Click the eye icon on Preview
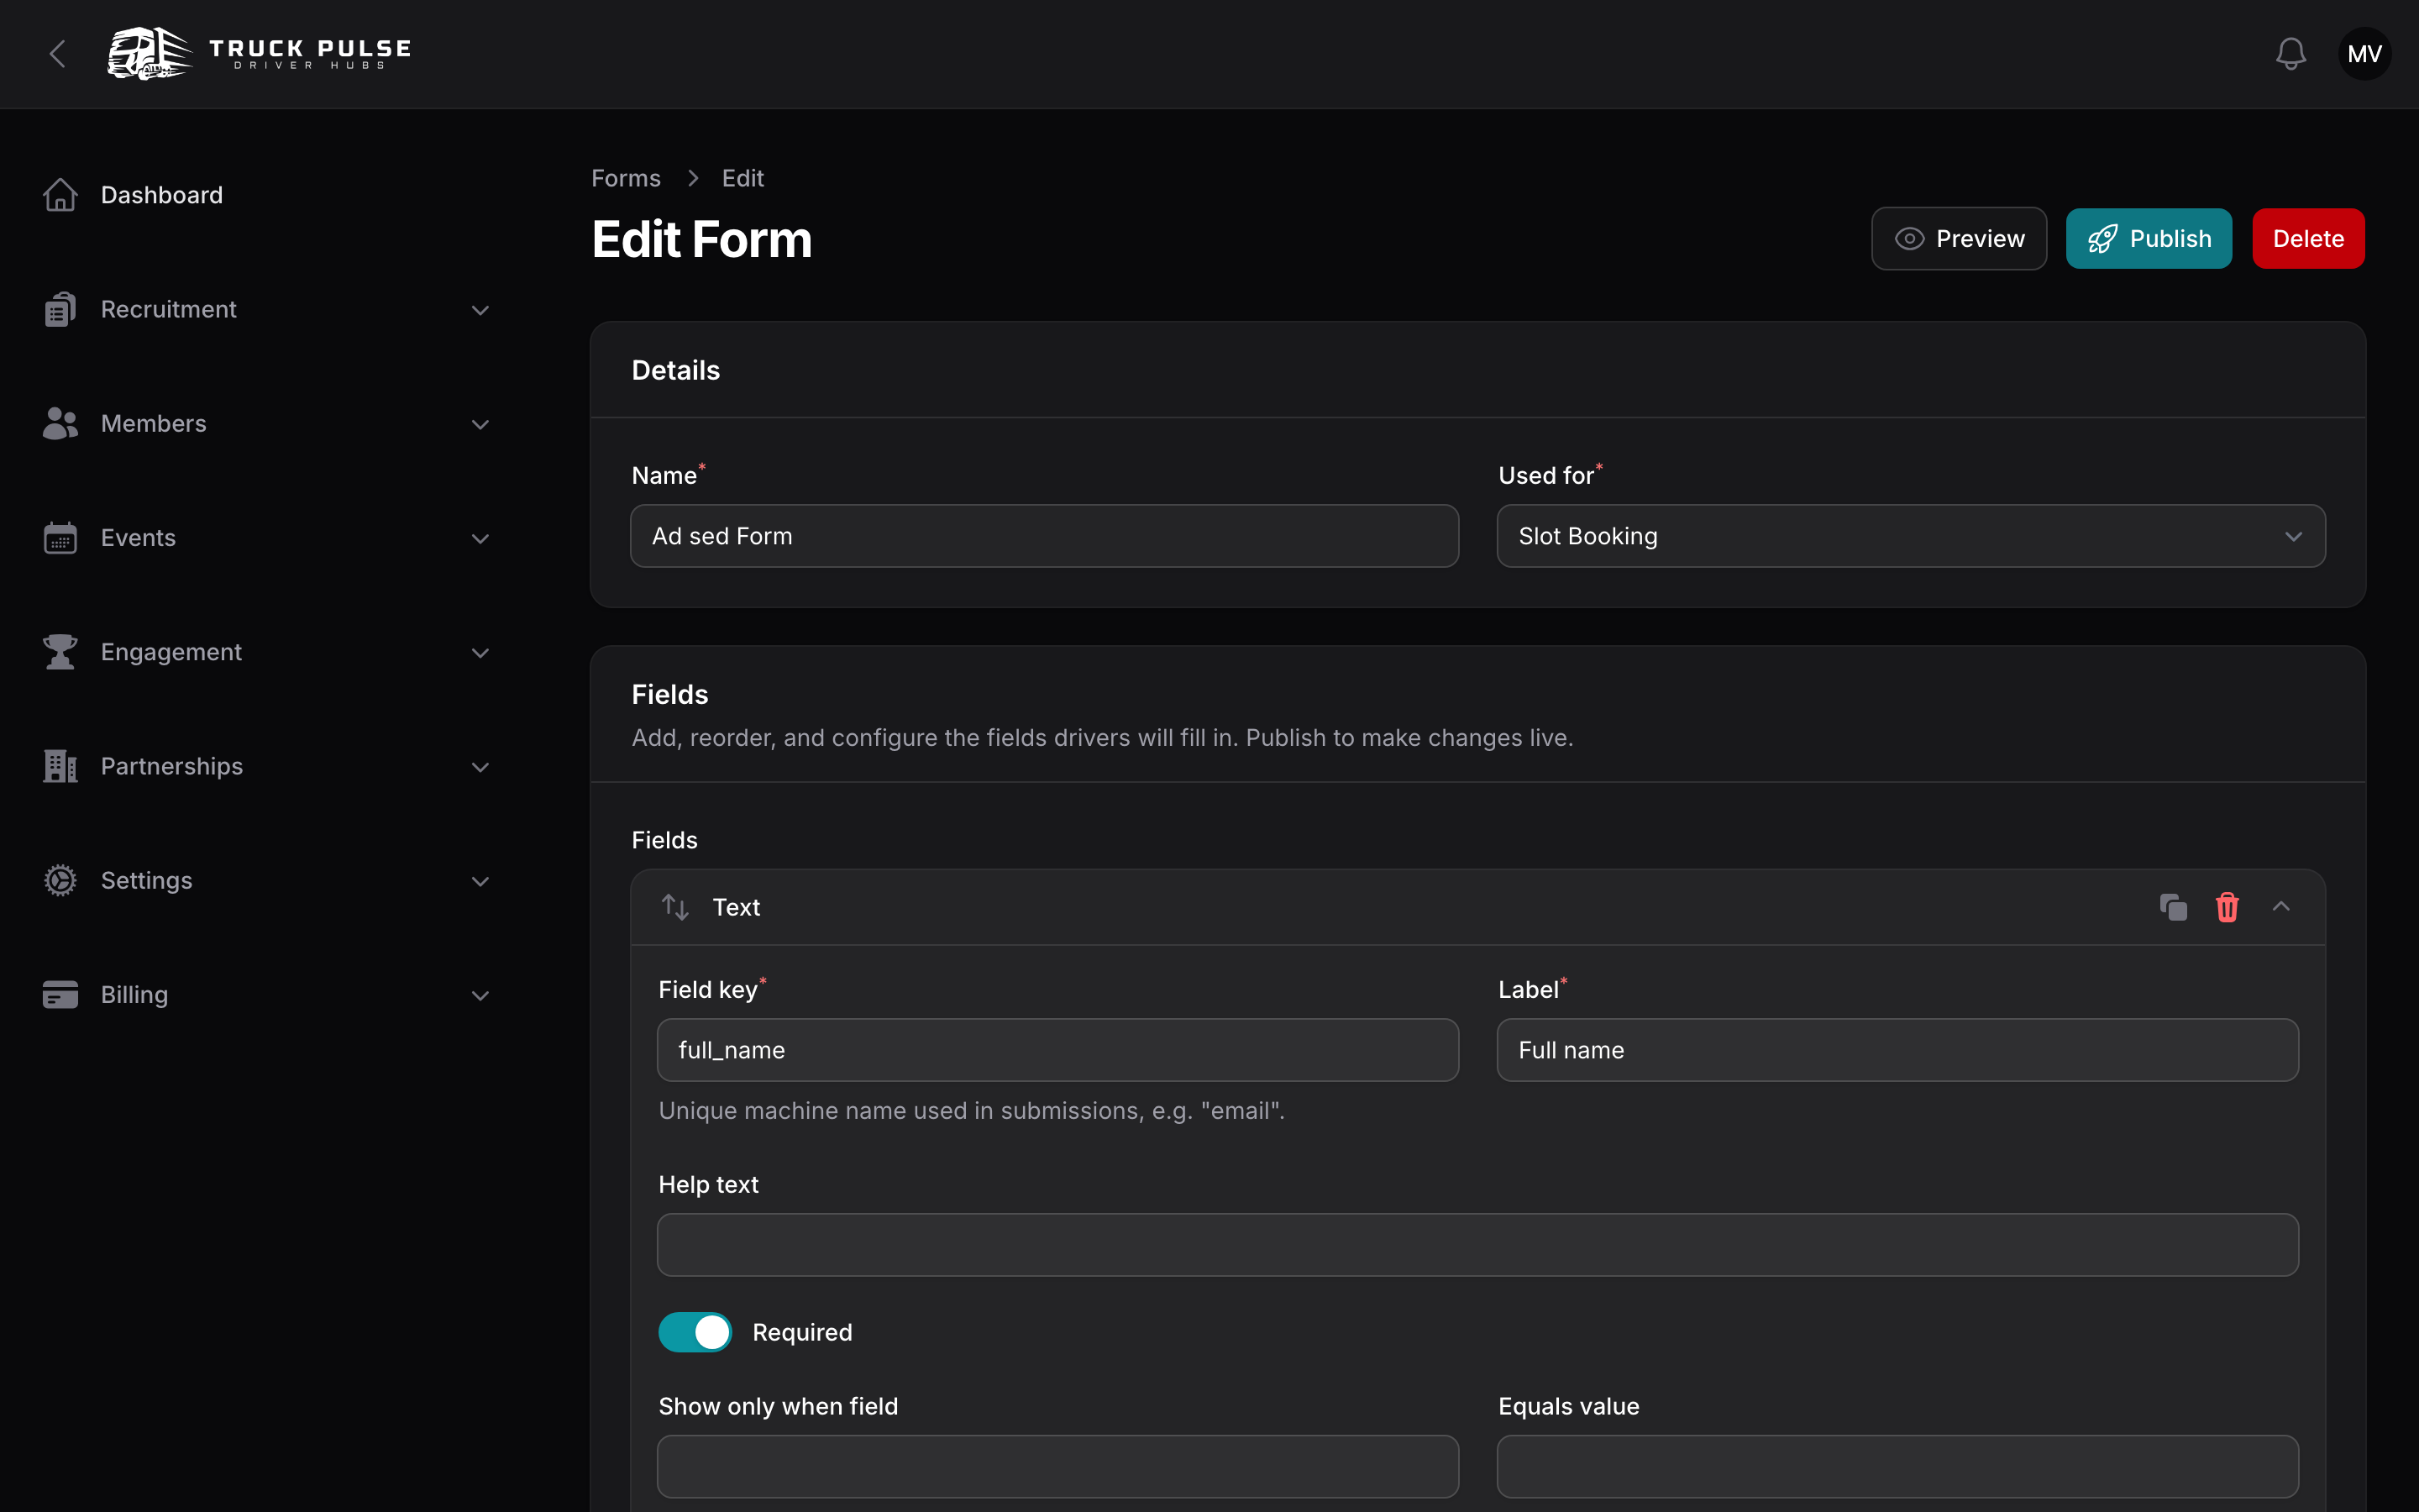This screenshot has height=1512, width=2419. [x=1909, y=239]
